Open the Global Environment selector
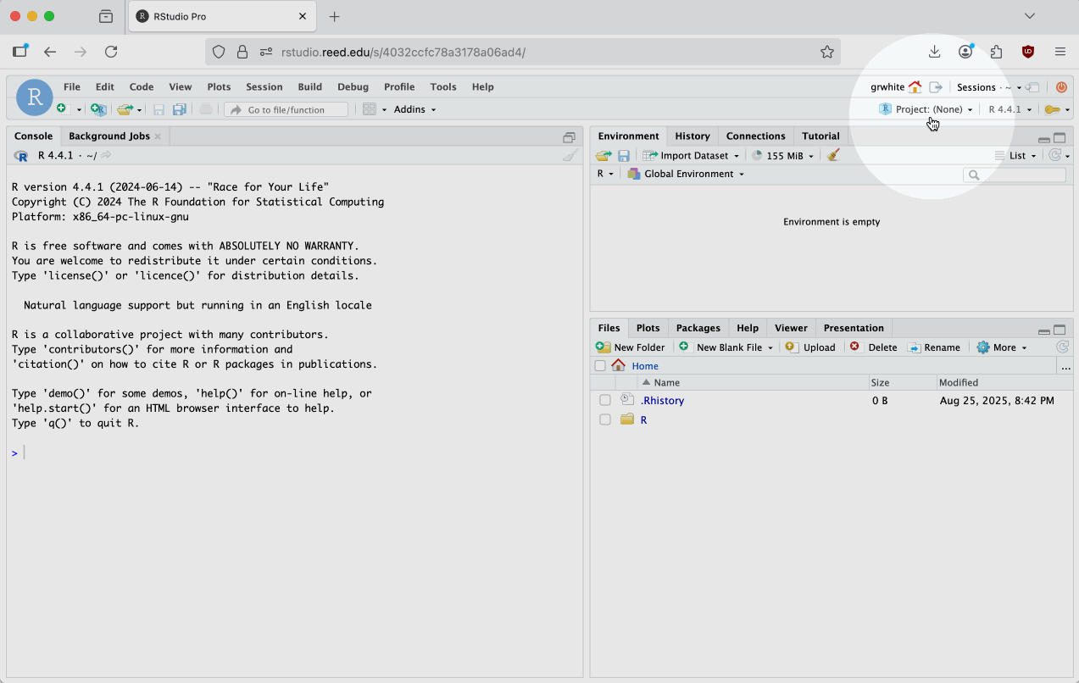 coord(687,174)
